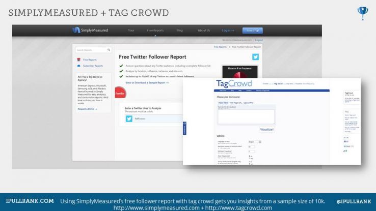Click the blue Twitter bird icon beside report title

click(255, 57)
